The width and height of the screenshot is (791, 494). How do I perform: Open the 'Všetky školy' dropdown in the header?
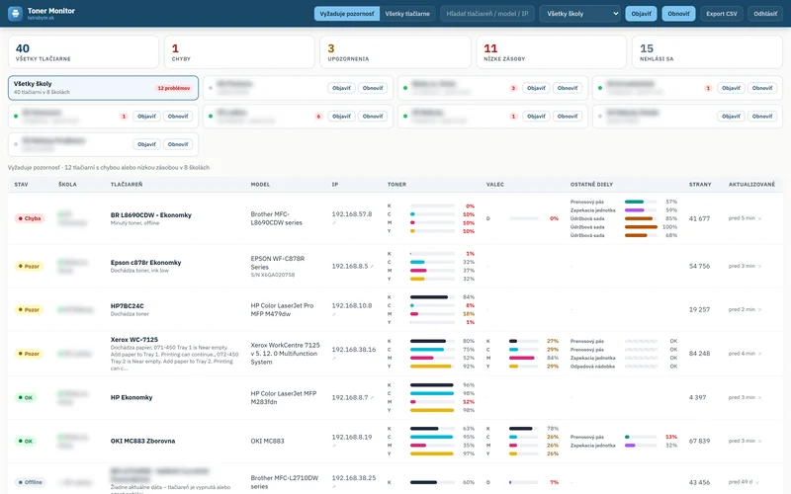[579, 14]
